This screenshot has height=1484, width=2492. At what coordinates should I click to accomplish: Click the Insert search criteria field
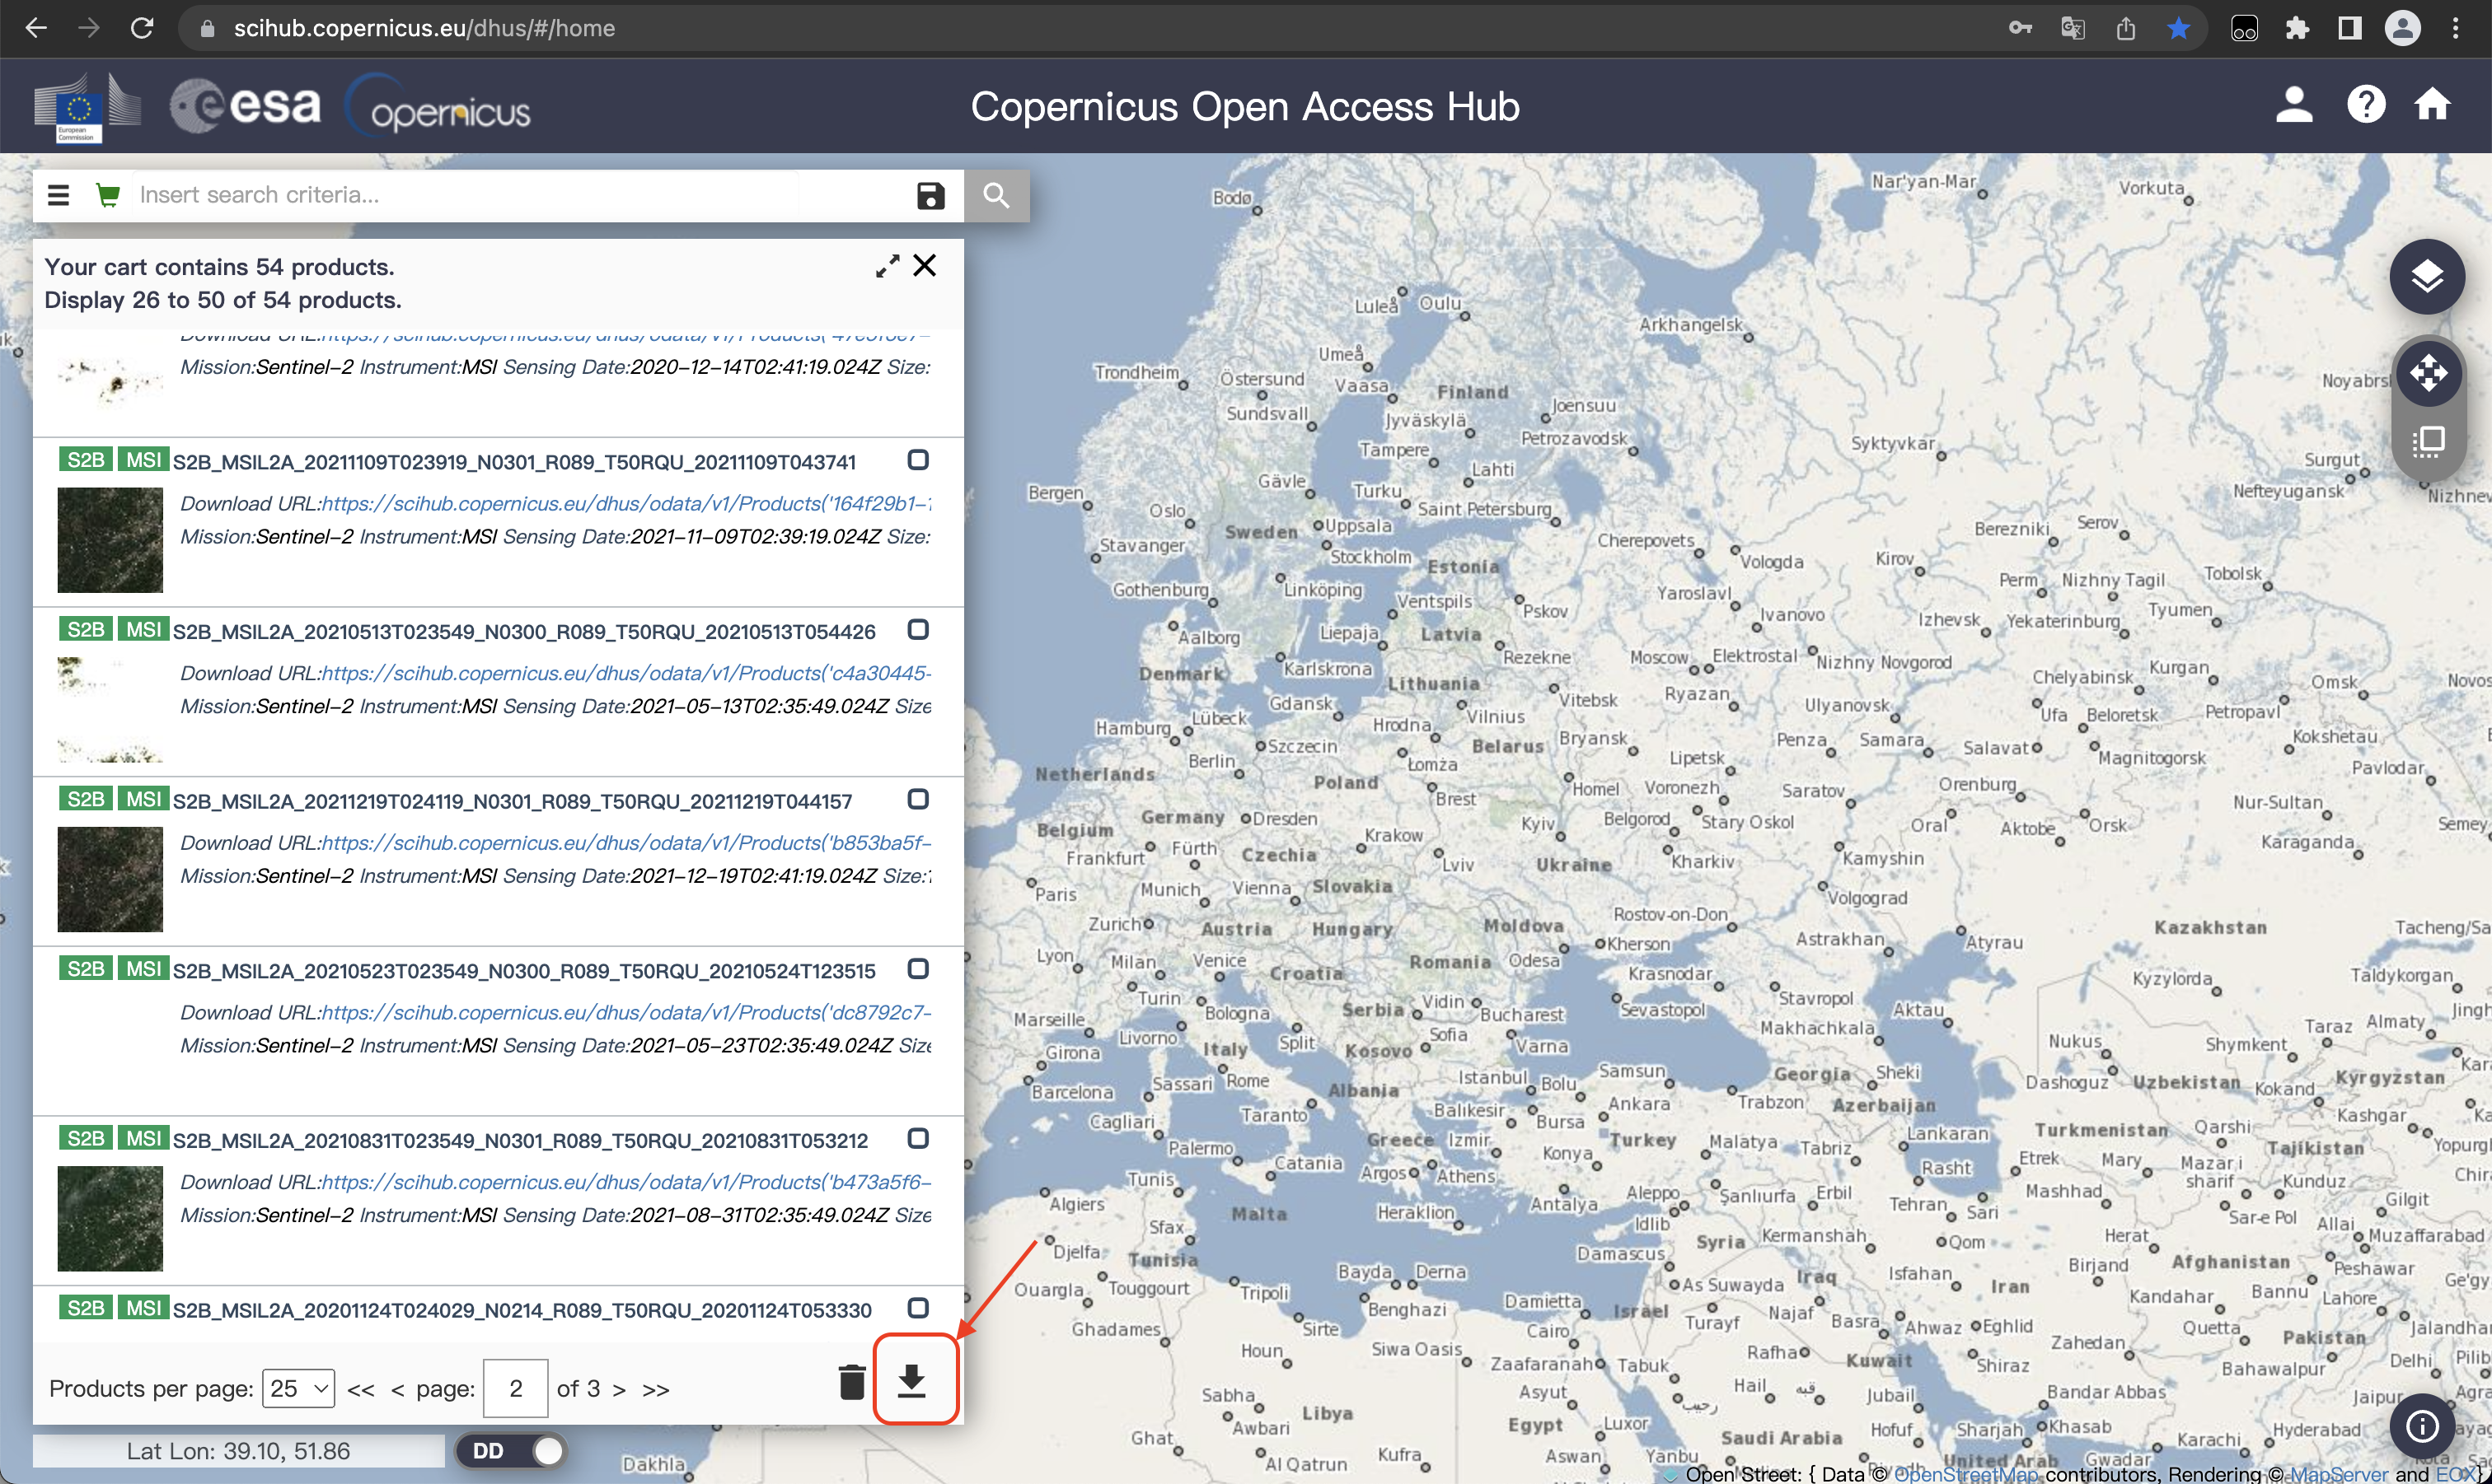point(520,195)
